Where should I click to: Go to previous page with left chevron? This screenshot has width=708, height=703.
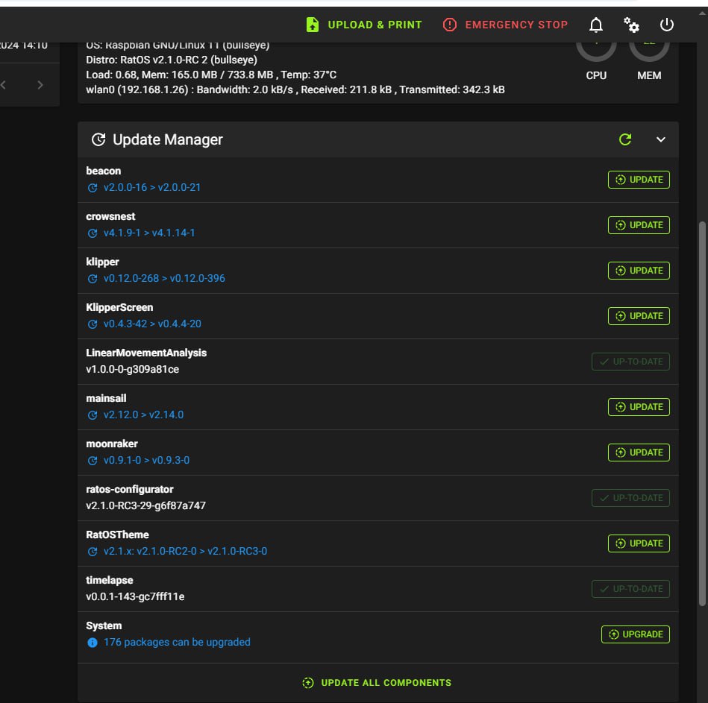tap(3, 85)
